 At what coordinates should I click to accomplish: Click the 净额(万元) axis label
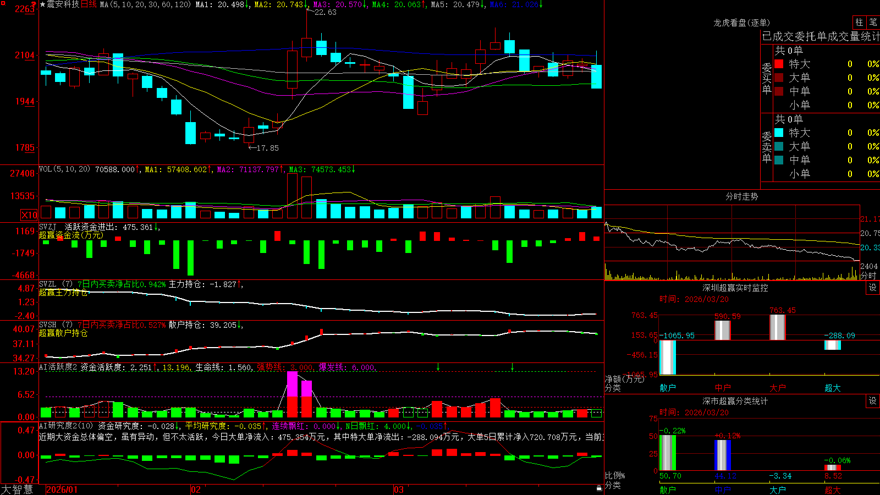(x=624, y=379)
